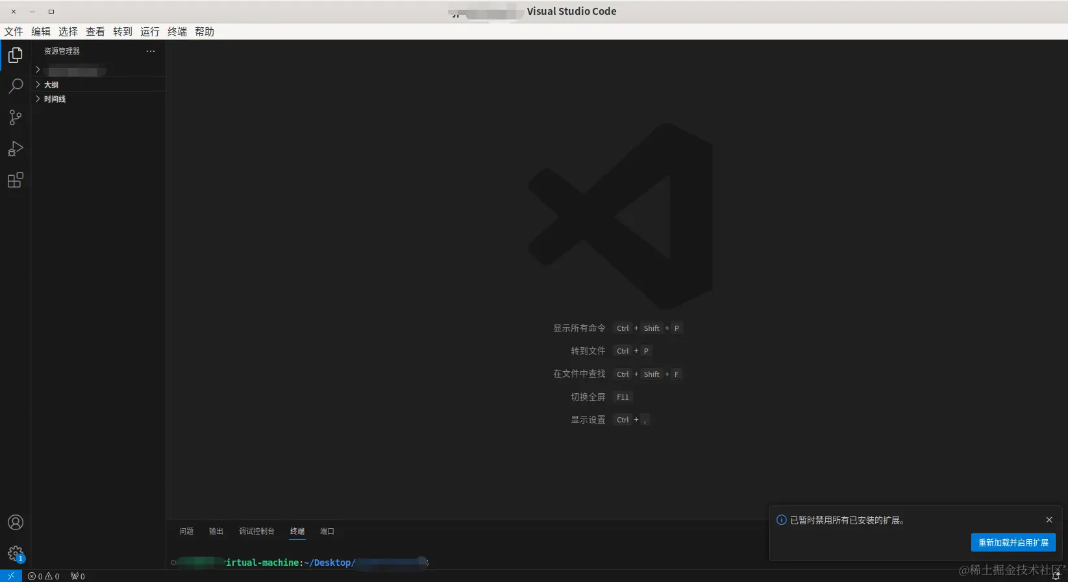Maximize the Visual Studio Code window

(51, 12)
